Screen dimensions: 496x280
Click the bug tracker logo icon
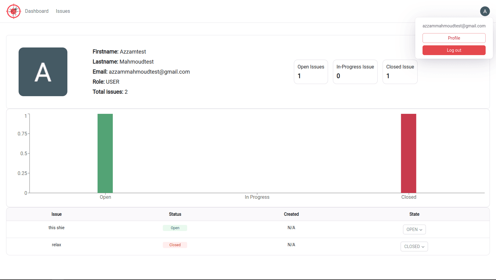(13, 11)
